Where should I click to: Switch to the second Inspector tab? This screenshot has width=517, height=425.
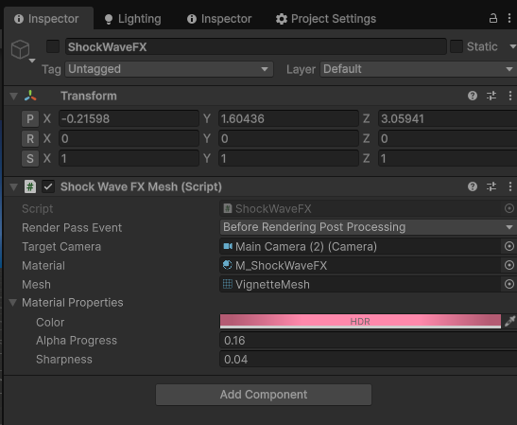[x=219, y=19]
